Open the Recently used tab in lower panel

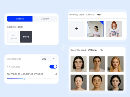coord(78,50)
